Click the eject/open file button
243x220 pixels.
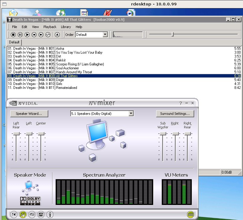click(57, 35)
